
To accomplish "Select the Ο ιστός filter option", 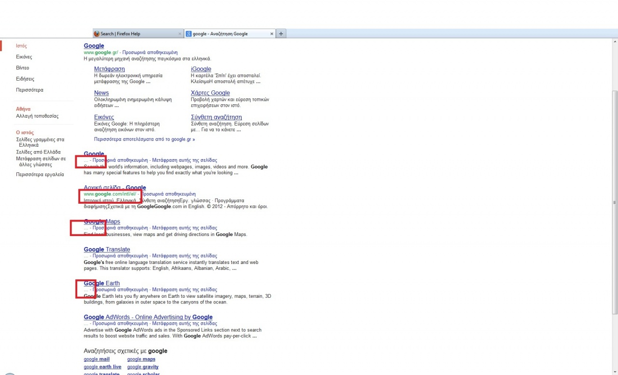I will point(25,132).
